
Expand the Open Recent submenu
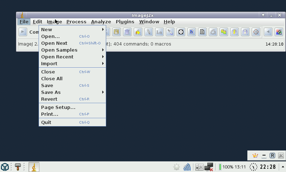point(73,57)
